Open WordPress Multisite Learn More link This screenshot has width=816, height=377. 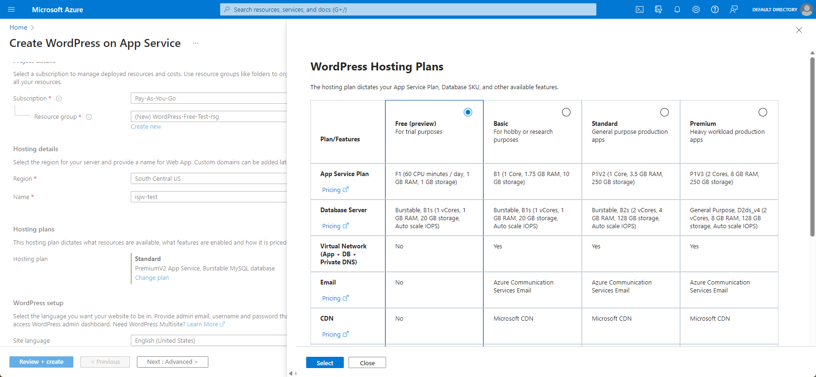pyautogui.click(x=206, y=324)
